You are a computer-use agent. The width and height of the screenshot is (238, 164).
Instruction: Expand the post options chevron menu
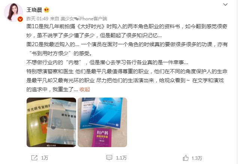225,5
